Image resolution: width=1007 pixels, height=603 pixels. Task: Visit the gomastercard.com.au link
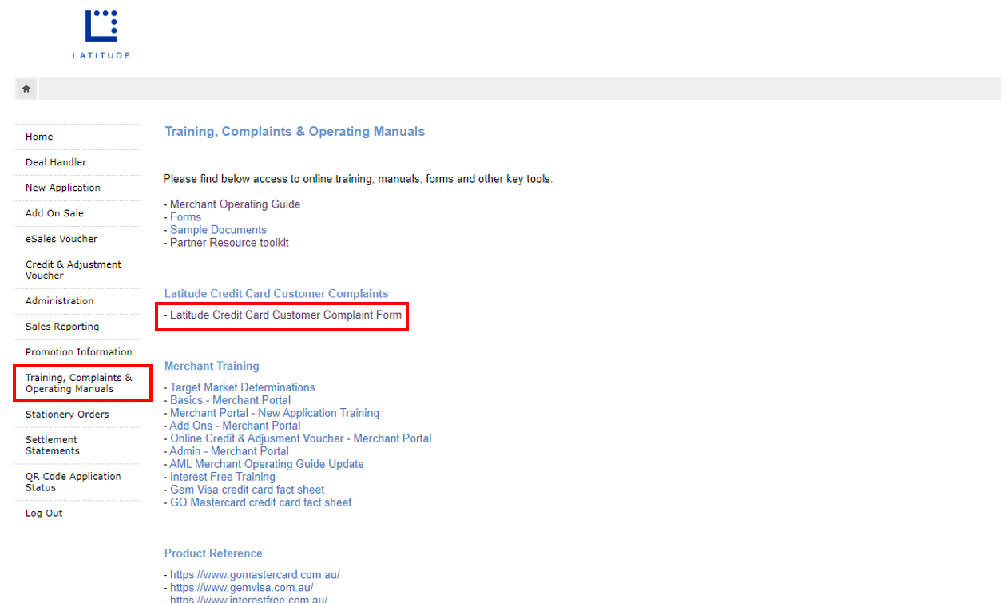click(255, 575)
